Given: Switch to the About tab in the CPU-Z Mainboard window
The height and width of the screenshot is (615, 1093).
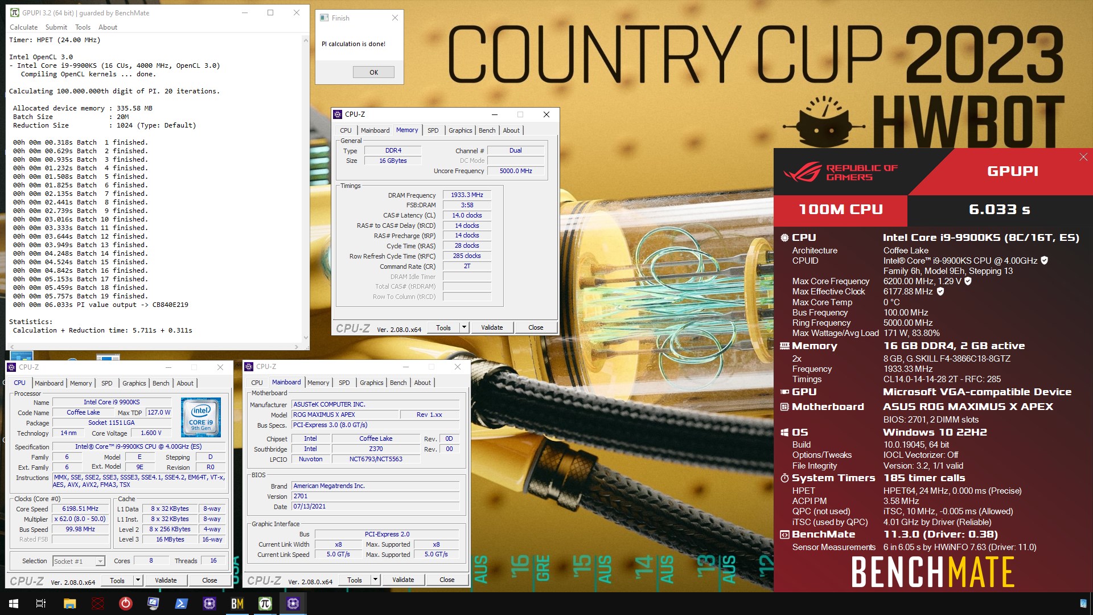Looking at the screenshot, I should pyautogui.click(x=422, y=383).
